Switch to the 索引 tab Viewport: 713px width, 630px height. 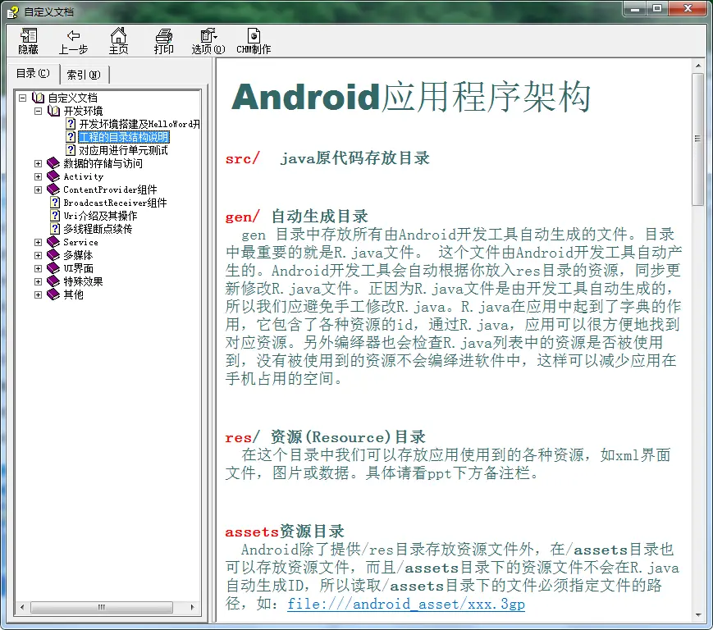(x=84, y=75)
